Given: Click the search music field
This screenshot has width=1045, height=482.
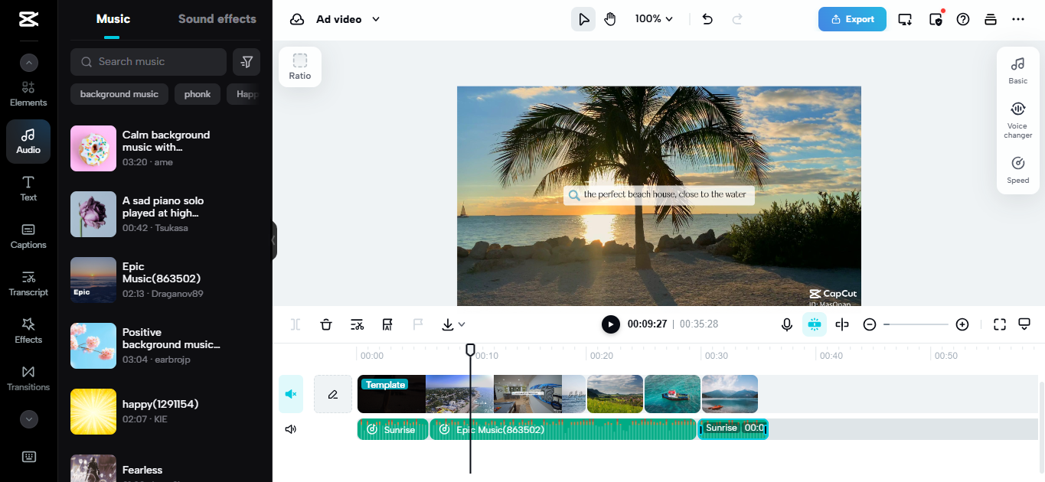Looking at the screenshot, I should [x=149, y=62].
